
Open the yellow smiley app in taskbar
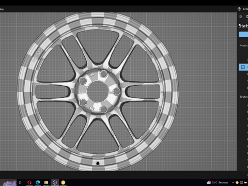point(63,182)
